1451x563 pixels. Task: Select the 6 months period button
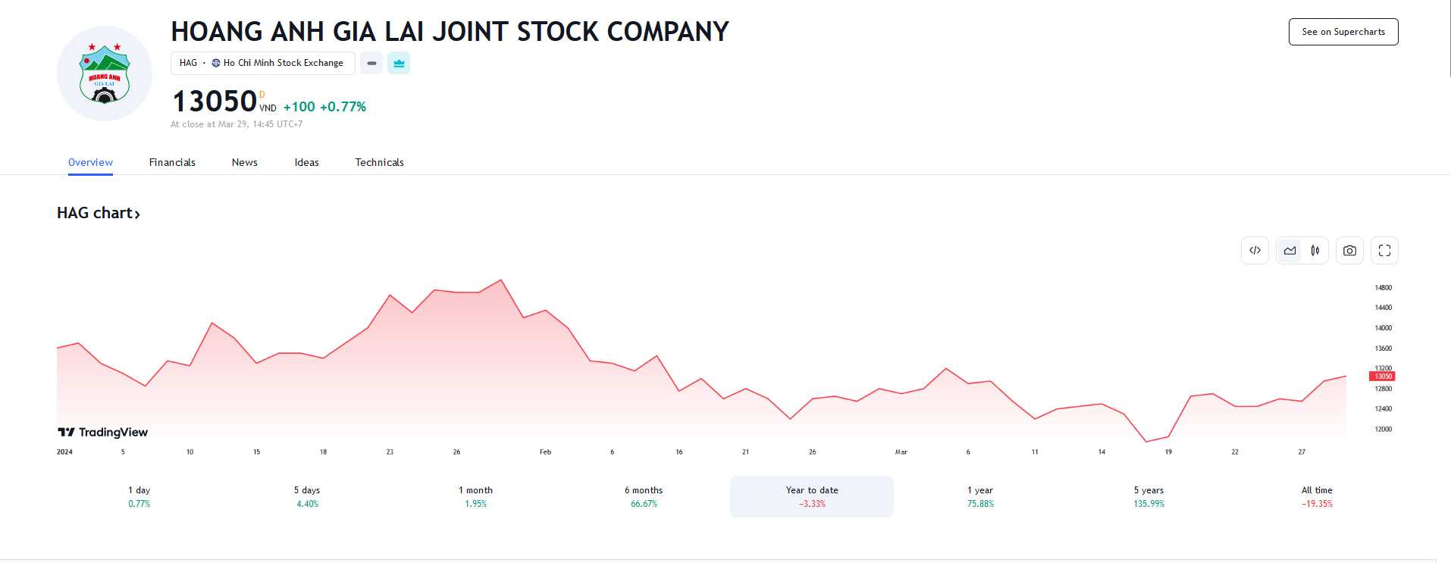[x=643, y=496]
